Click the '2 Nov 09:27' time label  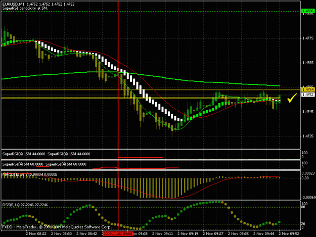coord(213,233)
